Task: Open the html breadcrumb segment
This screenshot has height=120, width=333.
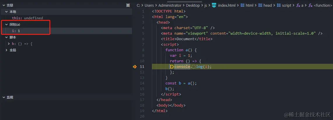Action: pos(250,5)
